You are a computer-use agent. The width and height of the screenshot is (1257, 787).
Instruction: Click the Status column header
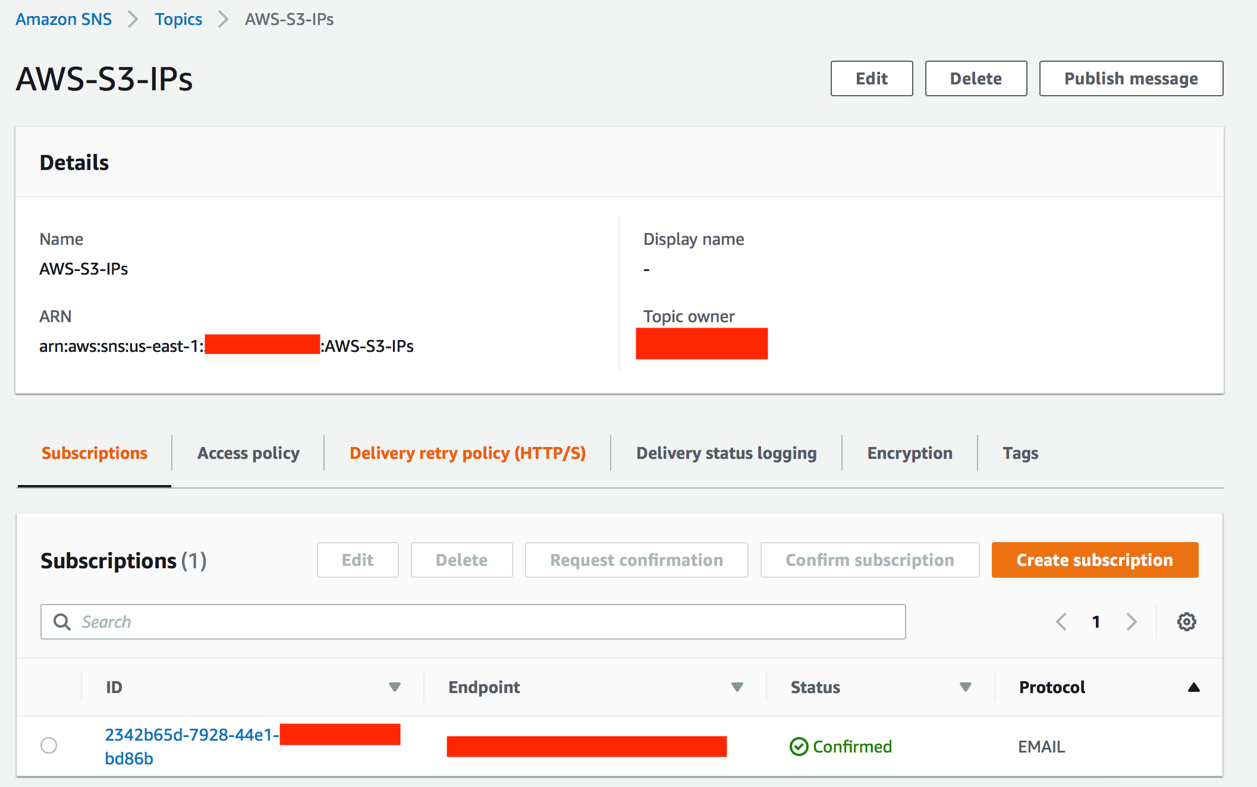(x=815, y=687)
